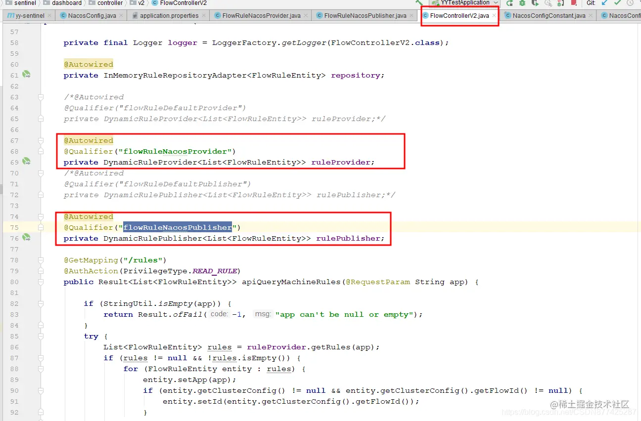Screen dimensions: 641x421
Task: Click rulePublisher field on line 76
Action: click(348, 238)
